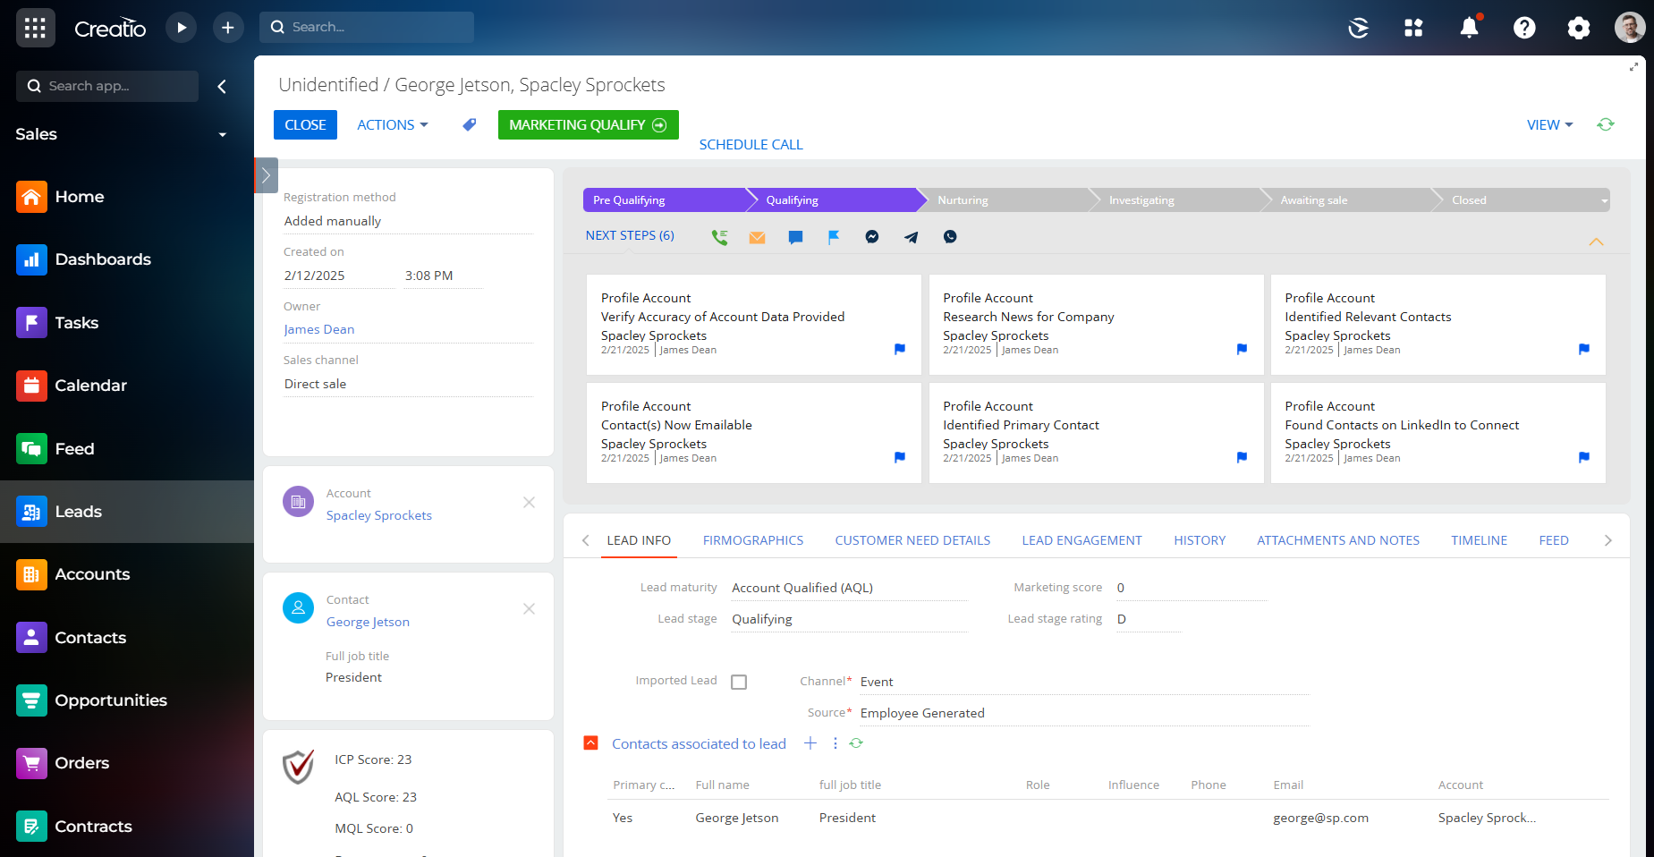Screen dimensions: 1654x857
Task: Refresh the lead page with the sync icon
Action: [1606, 124]
